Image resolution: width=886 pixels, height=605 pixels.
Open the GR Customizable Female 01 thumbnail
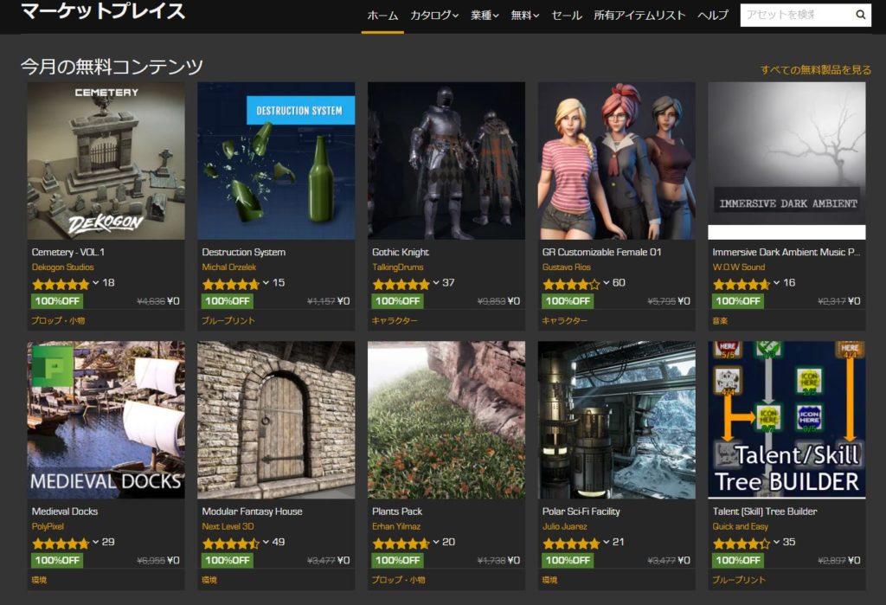[616, 161]
